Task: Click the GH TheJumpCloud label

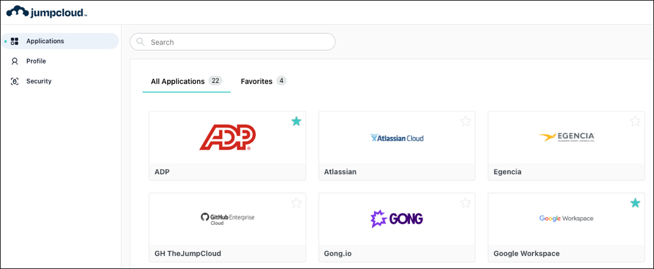Action: pos(188,253)
